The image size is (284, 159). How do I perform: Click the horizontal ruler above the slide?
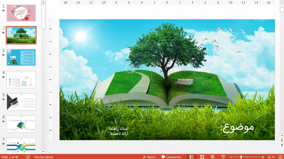pyautogui.click(x=167, y=2)
